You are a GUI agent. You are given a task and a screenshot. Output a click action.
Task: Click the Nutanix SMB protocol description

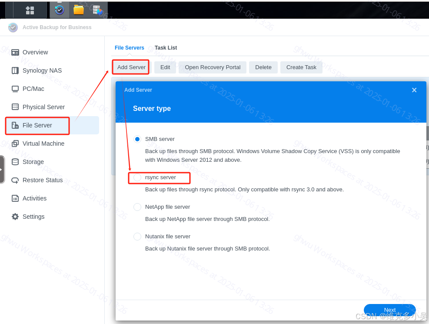(x=207, y=249)
